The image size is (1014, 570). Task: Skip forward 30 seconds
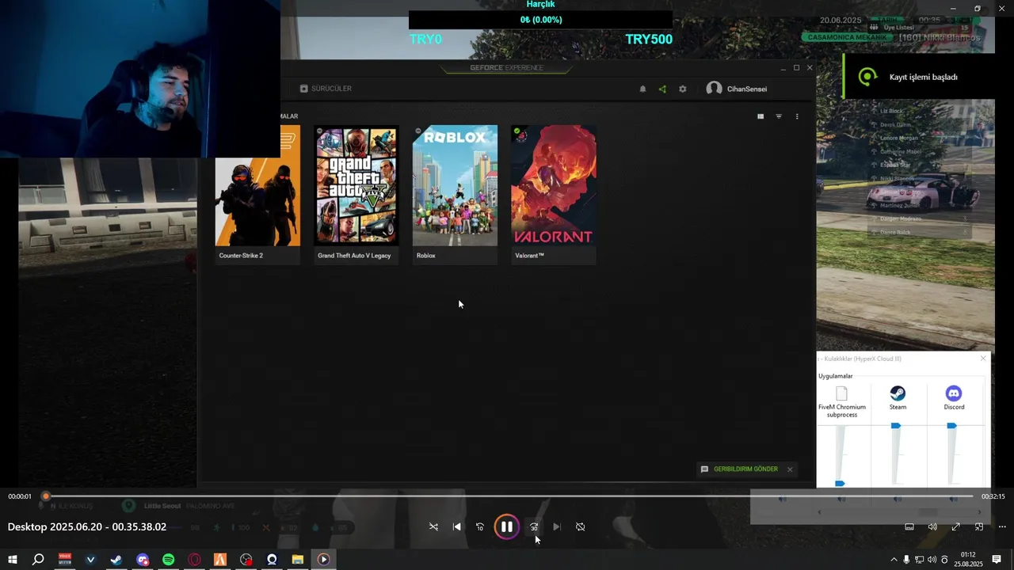[534, 526]
